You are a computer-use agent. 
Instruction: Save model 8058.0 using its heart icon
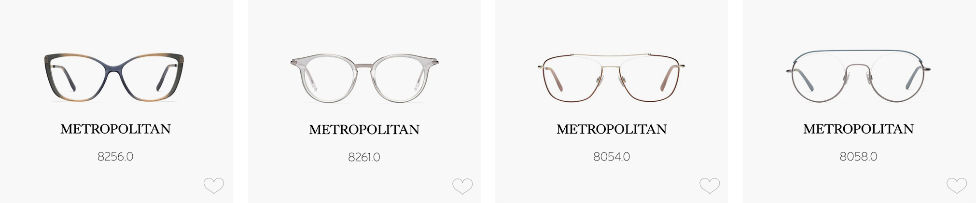click(x=957, y=186)
